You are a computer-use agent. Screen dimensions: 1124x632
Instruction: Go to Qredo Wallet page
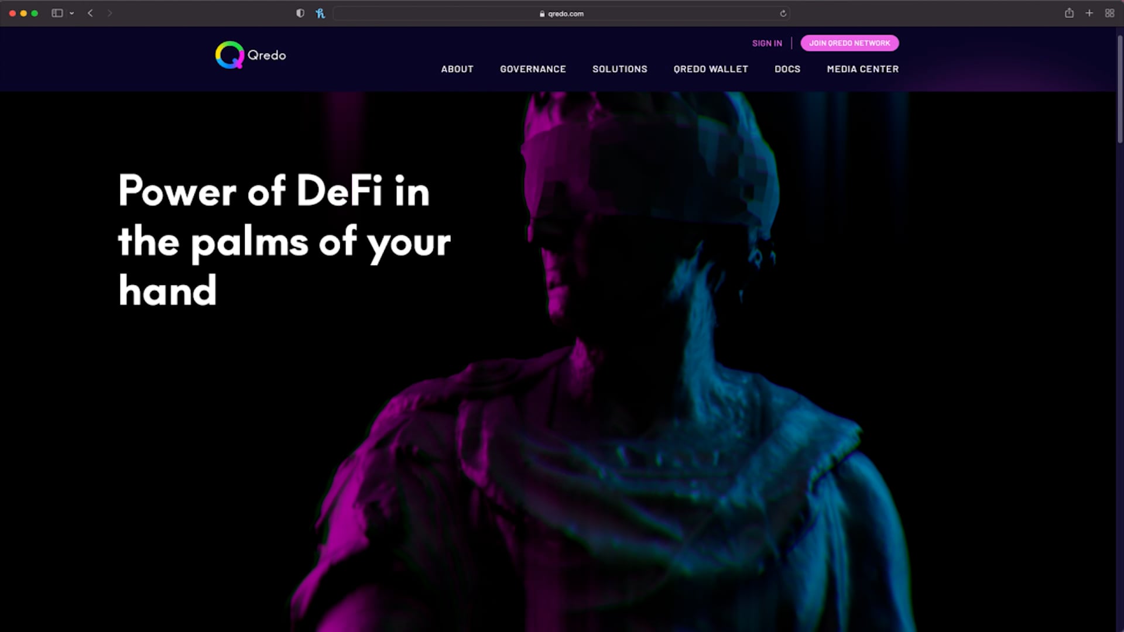[x=711, y=69]
